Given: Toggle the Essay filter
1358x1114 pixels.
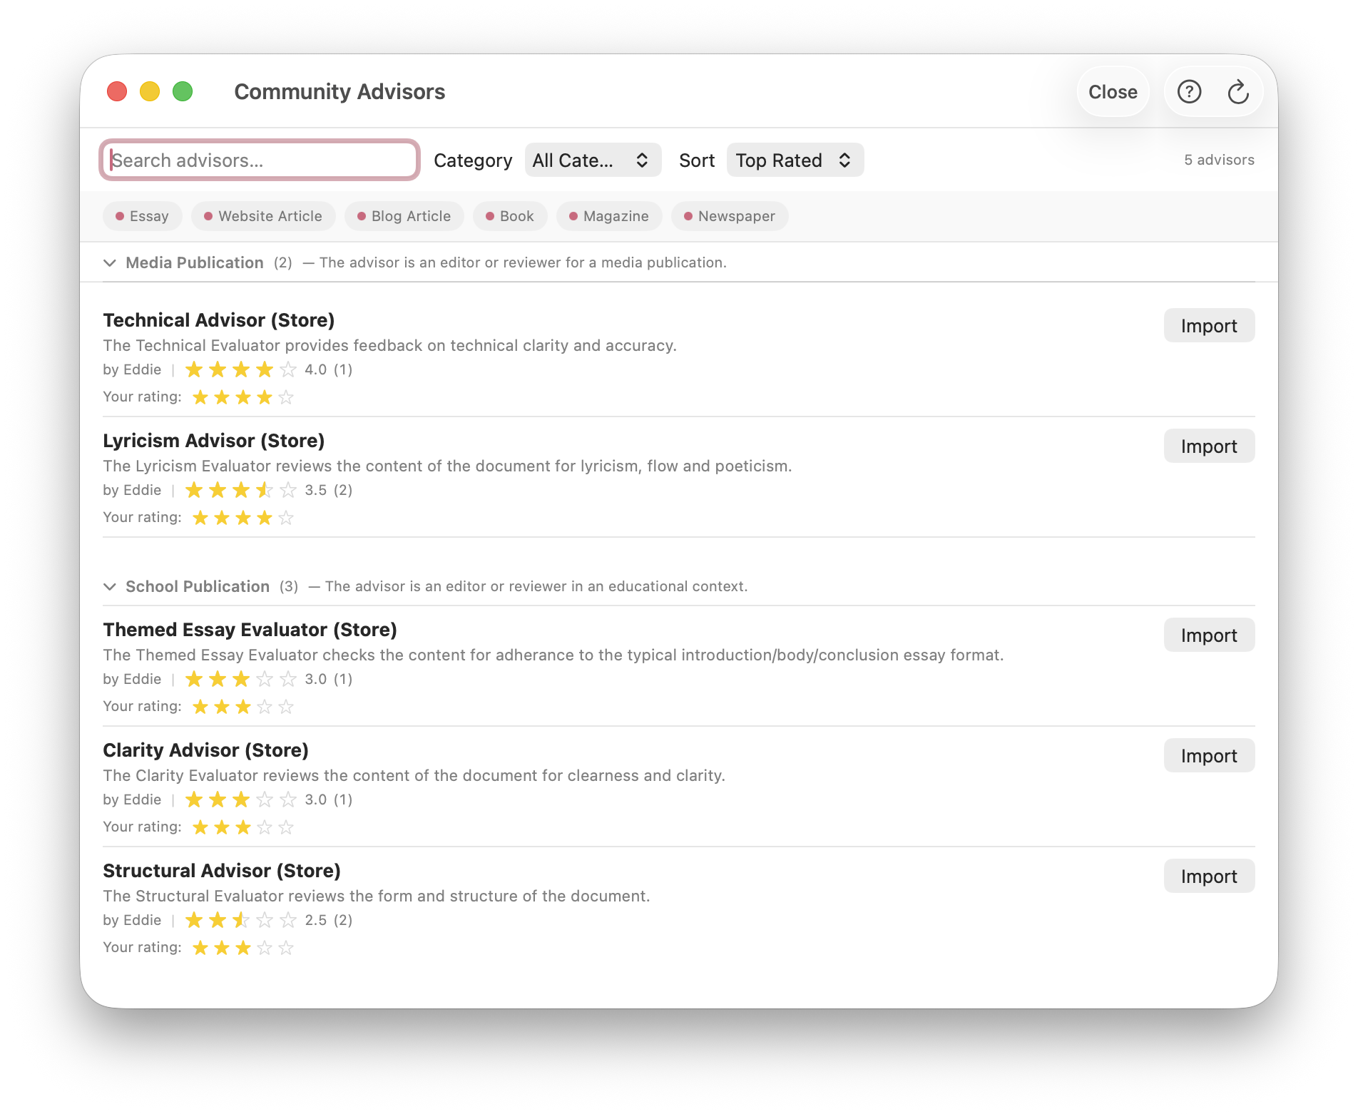Looking at the screenshot, I should 142,216.
